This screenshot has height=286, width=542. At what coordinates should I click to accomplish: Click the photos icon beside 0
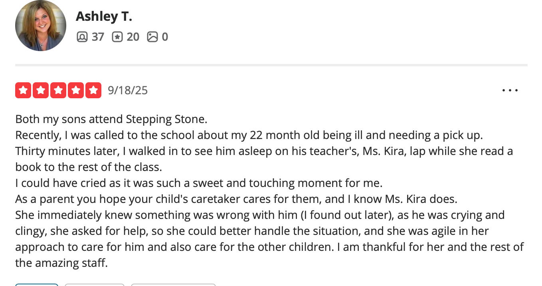pos(152,37)
